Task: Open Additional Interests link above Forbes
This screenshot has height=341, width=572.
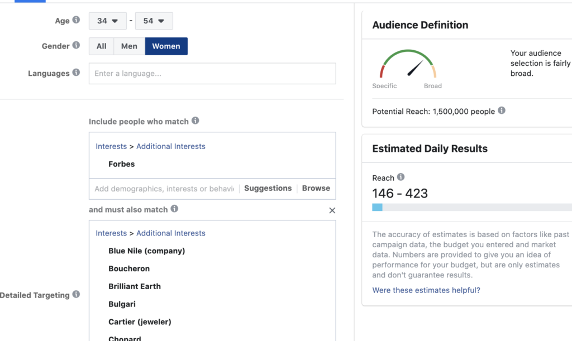Action: [x=171, y=146]
